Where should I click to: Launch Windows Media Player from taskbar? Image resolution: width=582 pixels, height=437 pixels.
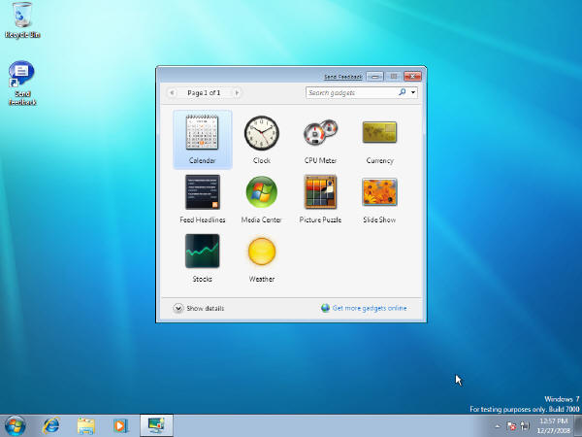[x=120, y=426]
